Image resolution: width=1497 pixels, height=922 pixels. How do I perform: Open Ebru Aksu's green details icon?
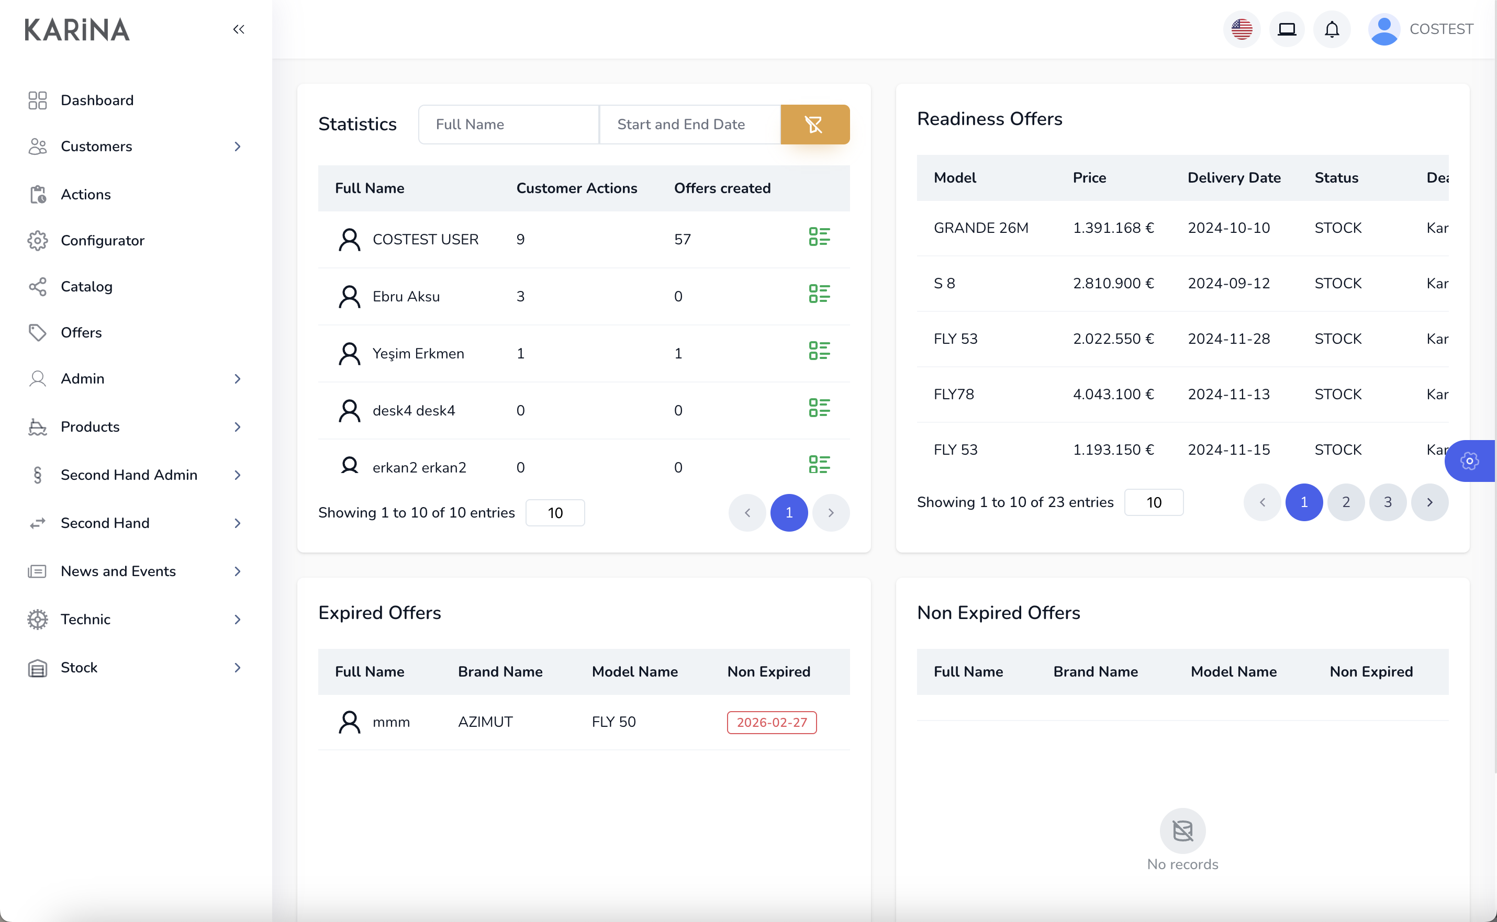[x=820, y=295]
